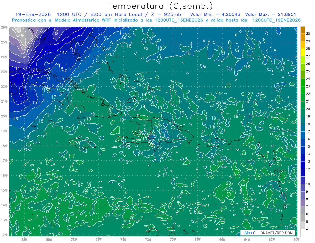Click the longitude label "82W"
This screenshot has width=315, height=243.
(24, 239)
